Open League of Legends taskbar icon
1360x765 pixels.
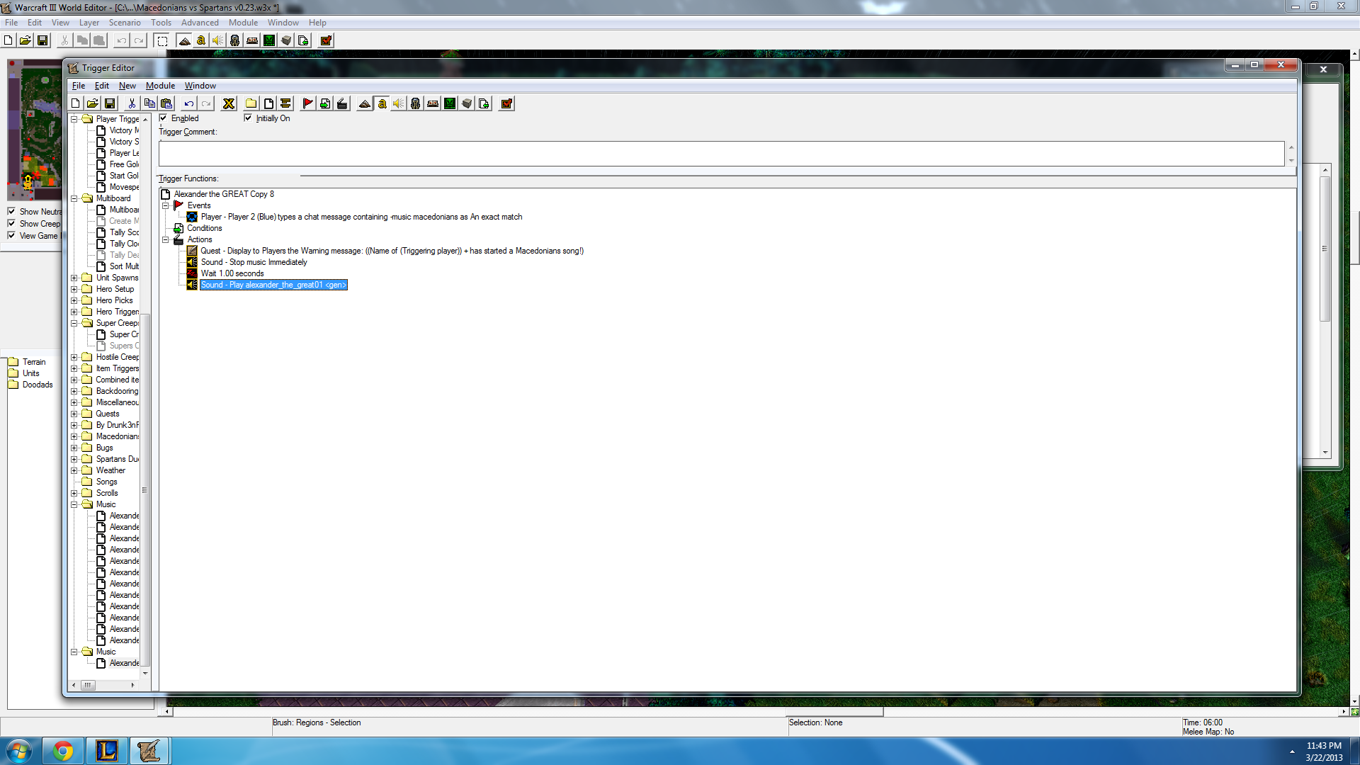[x=106, y=751]
